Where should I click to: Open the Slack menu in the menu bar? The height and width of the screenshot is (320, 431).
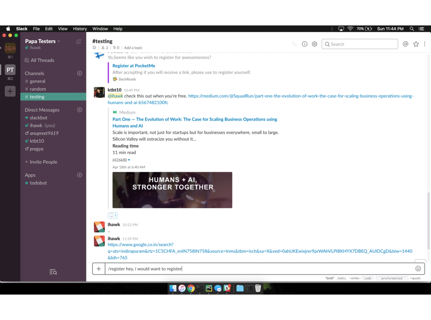22,29
